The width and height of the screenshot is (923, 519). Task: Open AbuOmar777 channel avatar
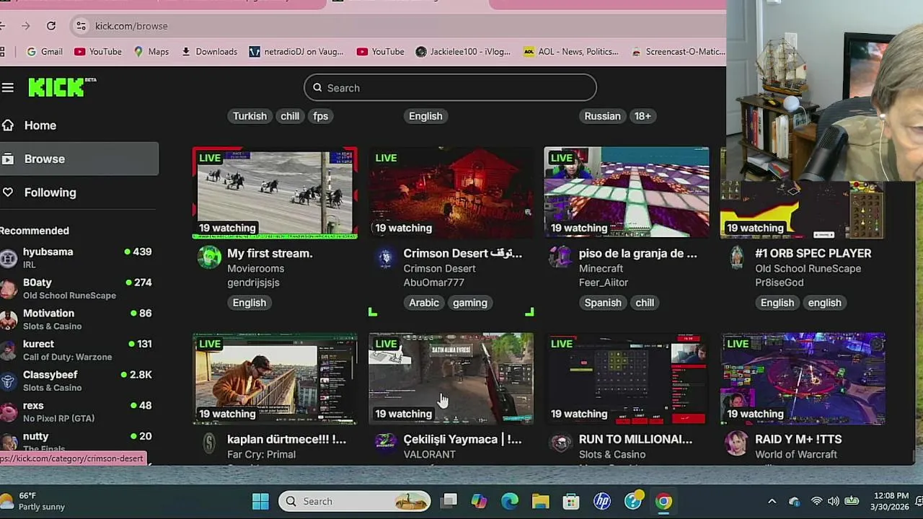coord(385,257)
